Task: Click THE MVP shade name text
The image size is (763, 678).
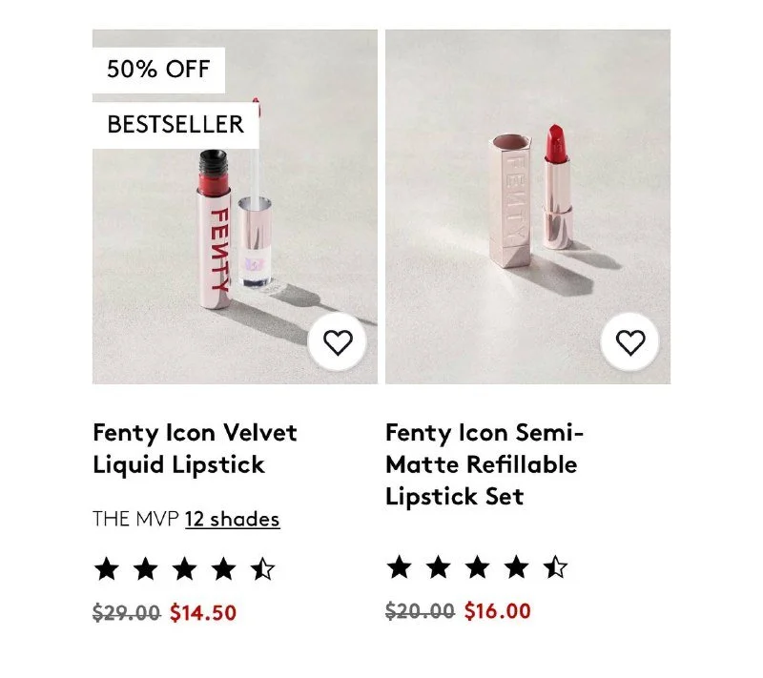Action: point(135,519)
